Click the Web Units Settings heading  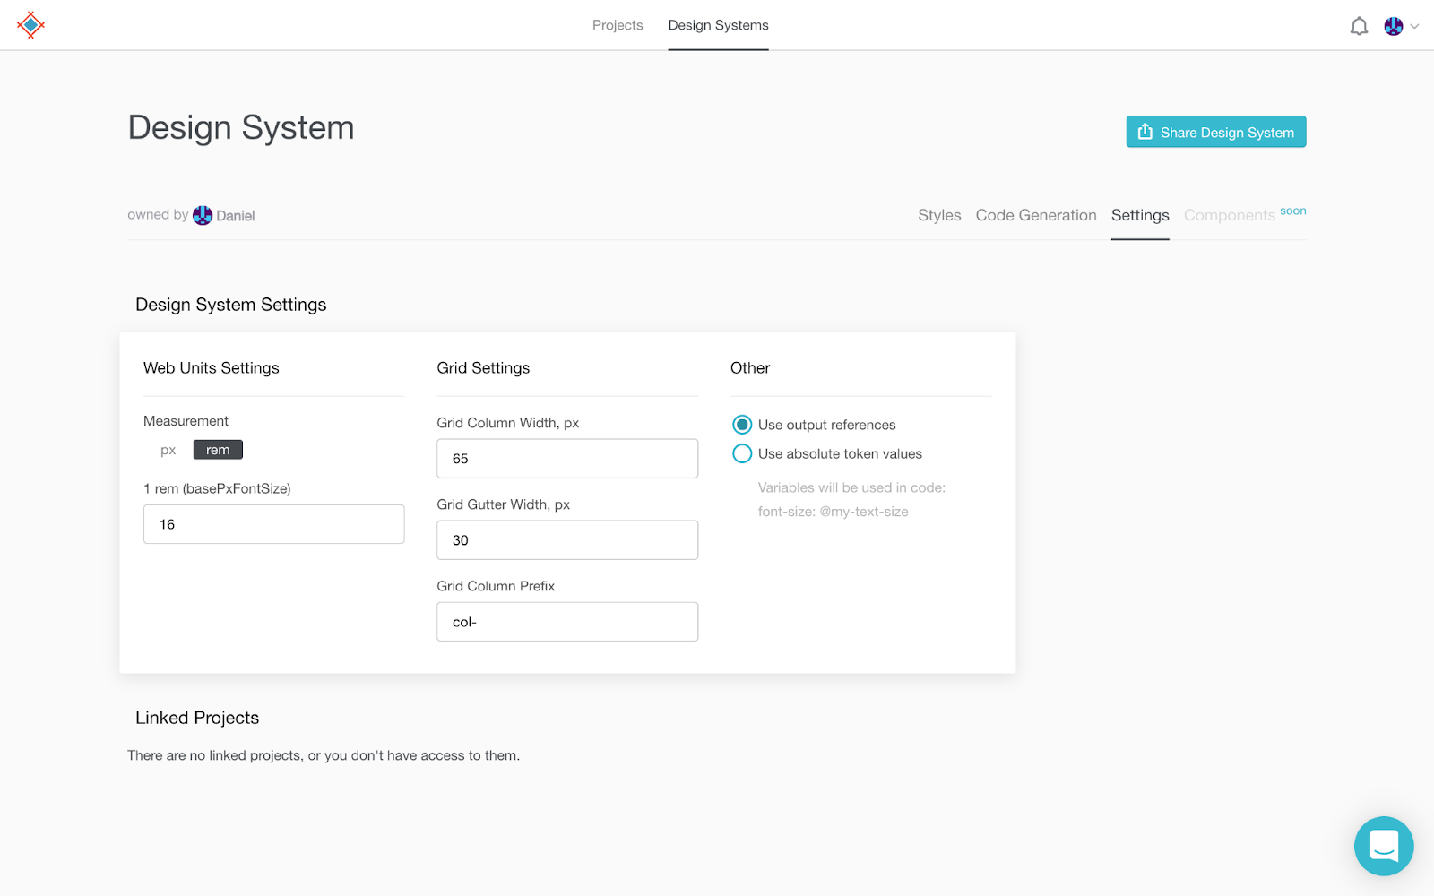212,368
